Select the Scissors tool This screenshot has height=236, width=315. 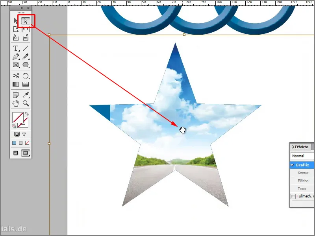tap(15, 75)
